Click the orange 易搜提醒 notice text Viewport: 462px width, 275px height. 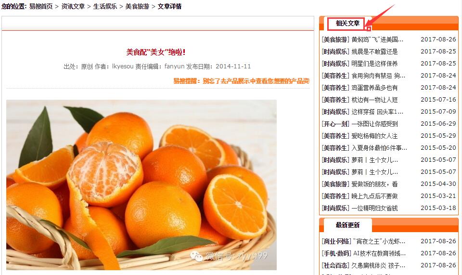241,81
